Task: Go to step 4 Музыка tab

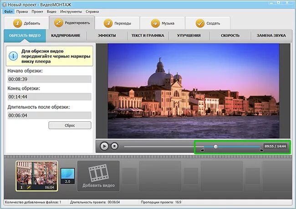Action: [163, 23]
